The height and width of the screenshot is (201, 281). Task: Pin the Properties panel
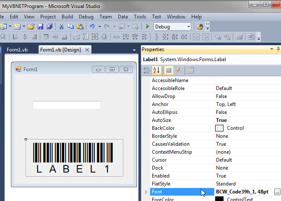(x=278, y=49)
